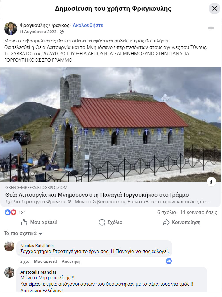This screenshot has width=222, height=297.
Task: Close the post dialog with X
Action: pyautogui.click(x=214, y=8)
